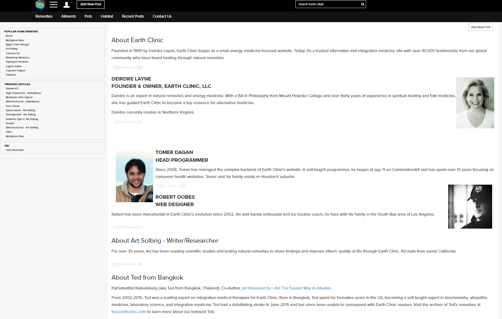502x319 pixels.
Task: Open Recent Posts menu item
Action: pos(133,17)
